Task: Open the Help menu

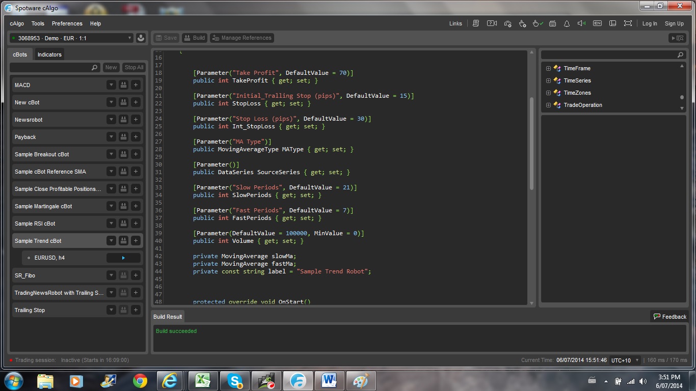Action: coord(95,23)
